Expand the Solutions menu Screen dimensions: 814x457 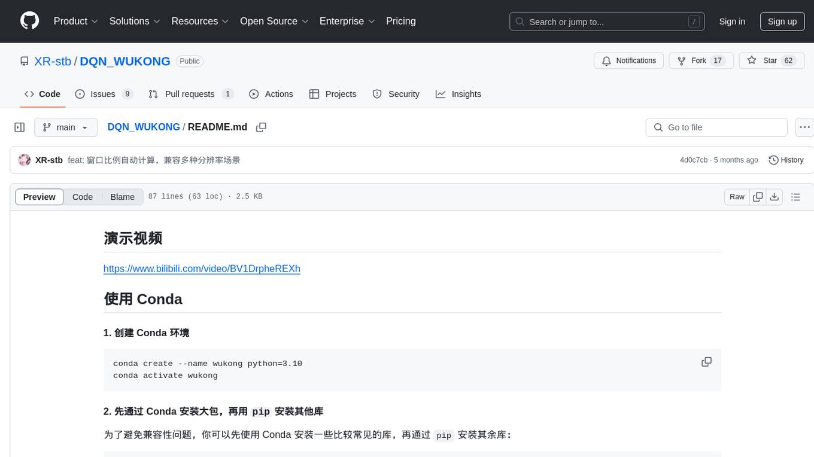pos(135,21)
